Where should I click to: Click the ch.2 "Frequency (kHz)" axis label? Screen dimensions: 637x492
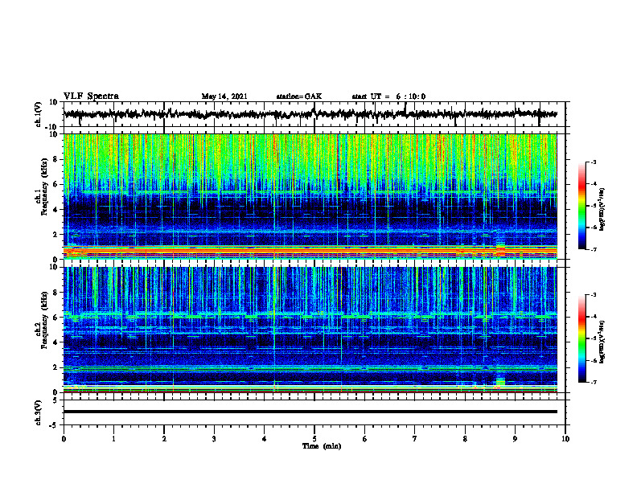pos(44,319)
